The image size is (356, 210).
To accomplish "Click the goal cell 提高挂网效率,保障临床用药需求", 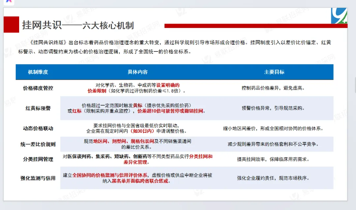I will click(273, 159).
